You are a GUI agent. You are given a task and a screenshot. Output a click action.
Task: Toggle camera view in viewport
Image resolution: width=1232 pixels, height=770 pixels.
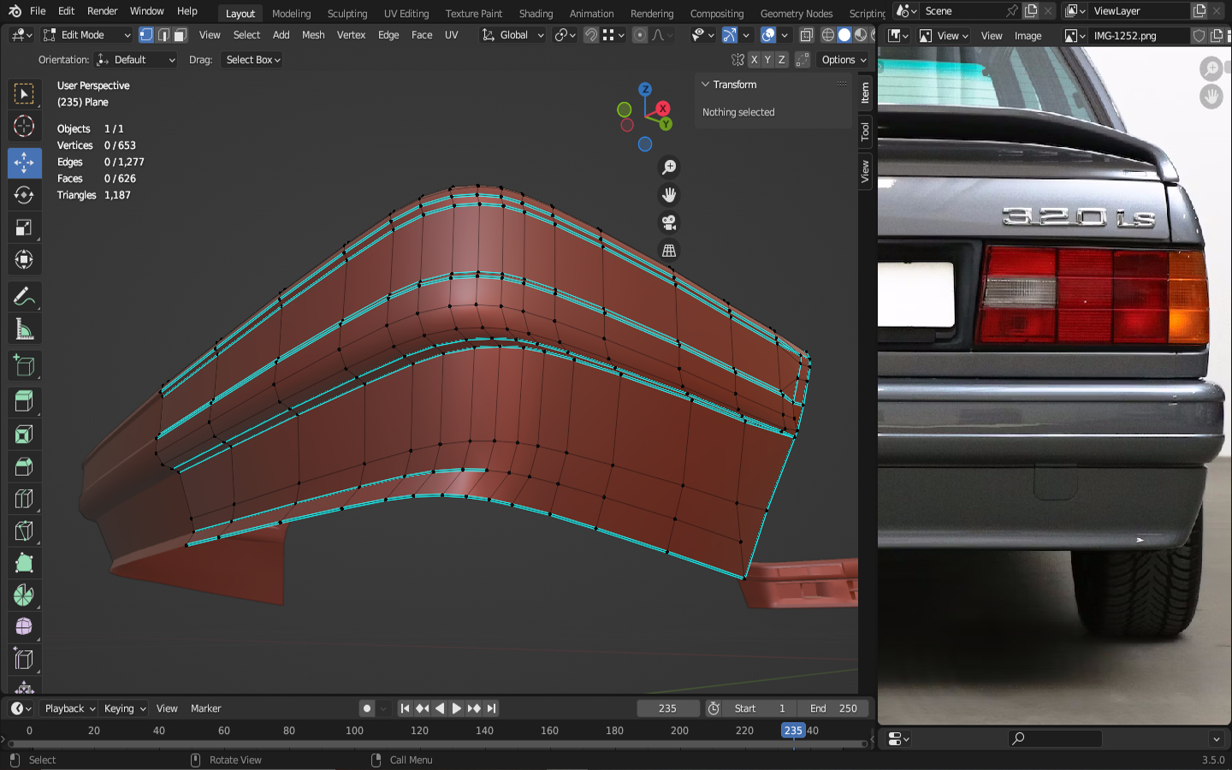pyautogui.click(x=669, y=222)
